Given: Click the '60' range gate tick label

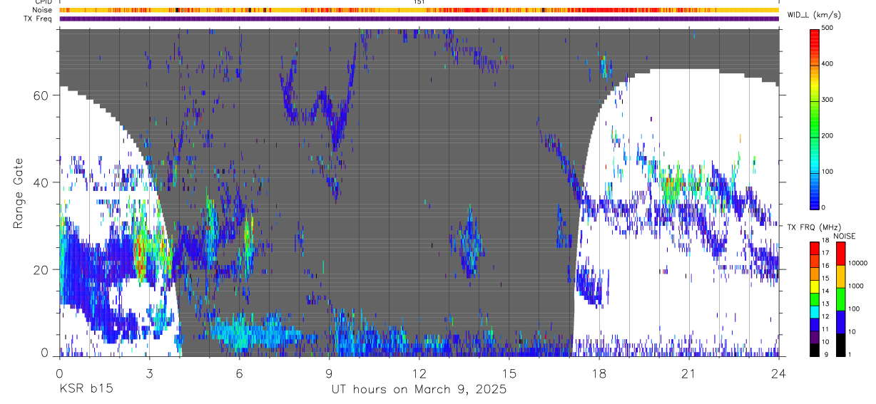Looking at the screenshot, I should point(42,95).
